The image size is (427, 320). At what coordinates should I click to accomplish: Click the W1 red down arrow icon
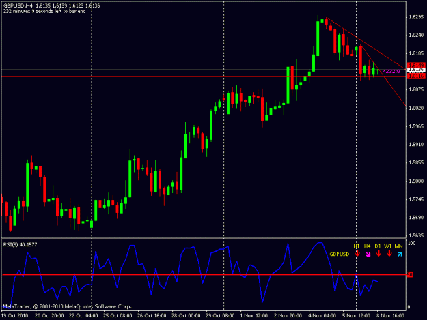tap(389, 254)
